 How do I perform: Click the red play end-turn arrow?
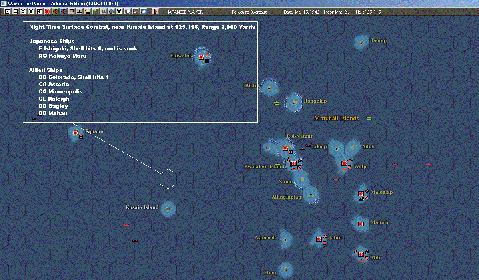pos(156,12)
